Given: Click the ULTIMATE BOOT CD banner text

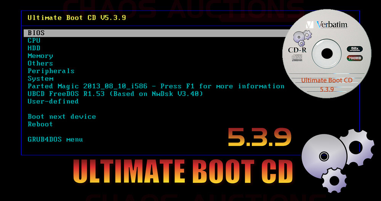Looking at the screenshot, I should 183,172.
